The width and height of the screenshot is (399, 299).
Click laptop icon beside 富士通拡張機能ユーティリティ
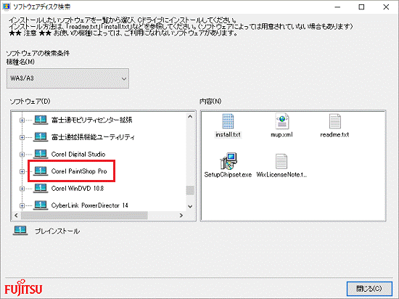pyautogui.click(x=41, y=137)
